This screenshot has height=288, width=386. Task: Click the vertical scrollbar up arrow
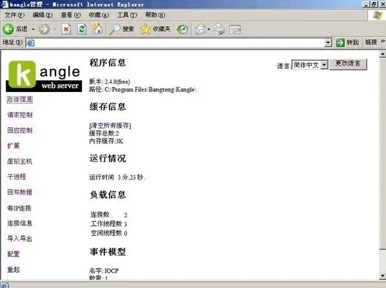383,54
